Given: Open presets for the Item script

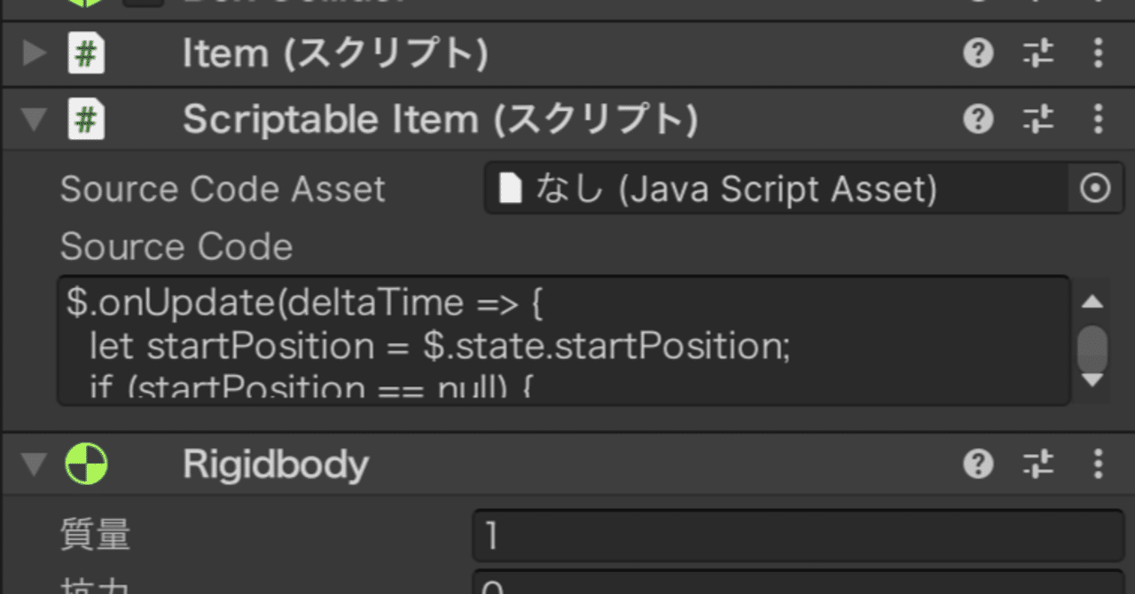Looking at the screenshot, I should pyautogui.click(x=1037, y=54).
